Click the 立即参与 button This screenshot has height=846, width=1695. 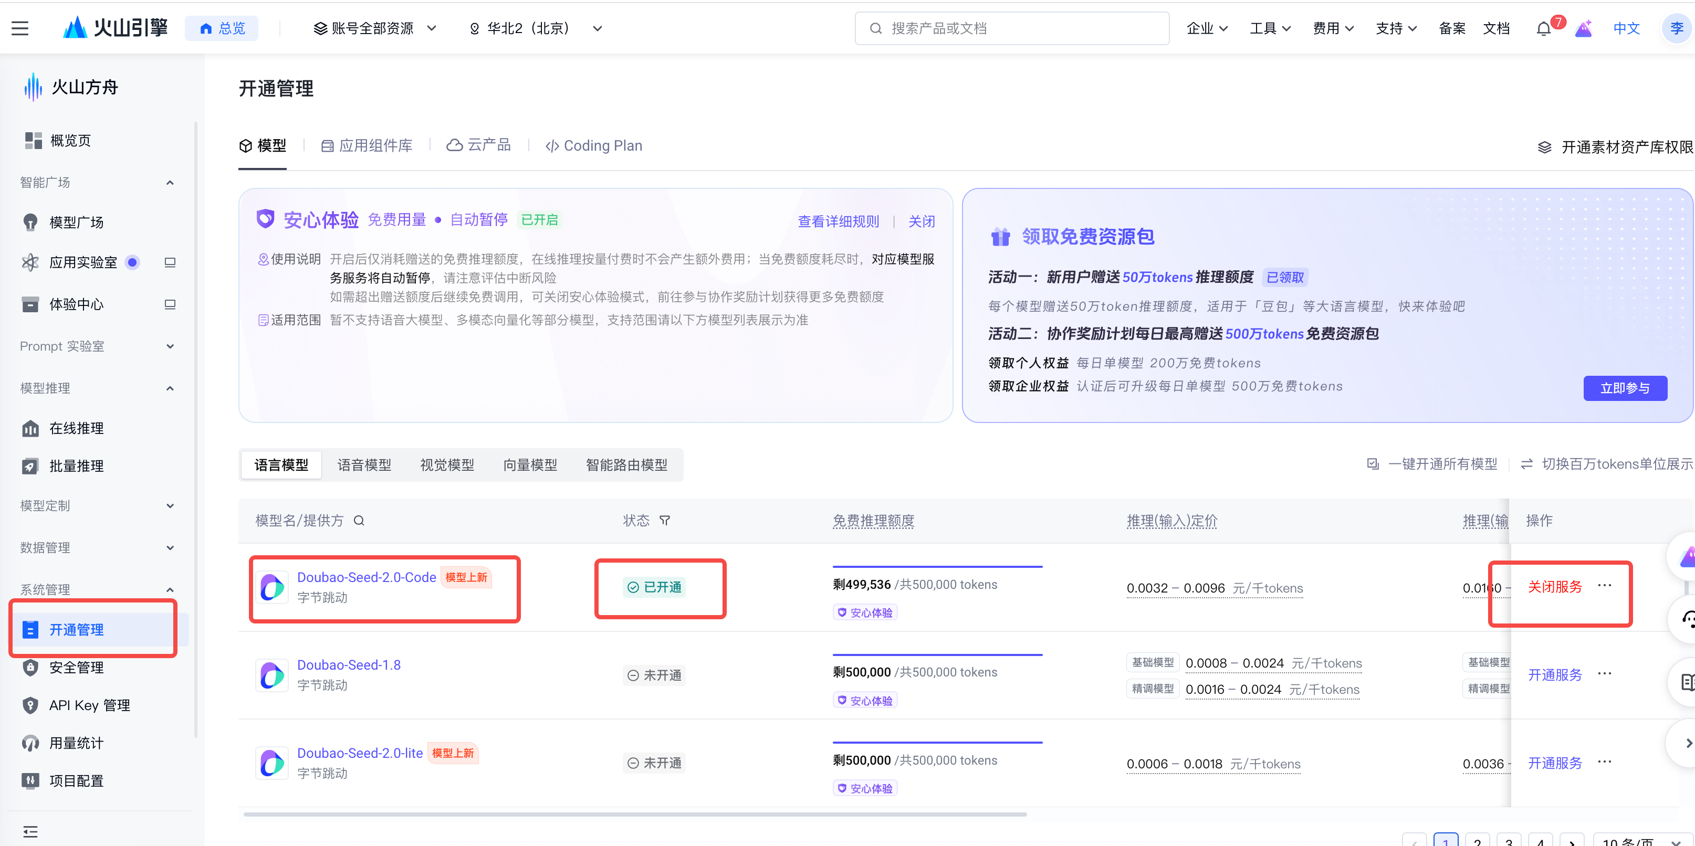1625,388
